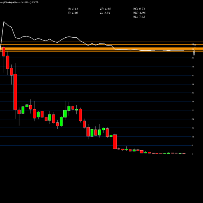Screen dimensions: 203x203
Task: Click the 6 price axis label
Action: [192, 146]
